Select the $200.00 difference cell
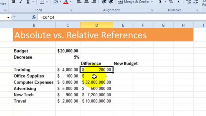The height and width of the screenshot is (116, 206). pos(97,70)
